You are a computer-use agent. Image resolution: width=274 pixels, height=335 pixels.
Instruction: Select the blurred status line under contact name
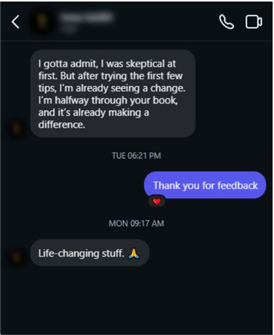point(68,28)
